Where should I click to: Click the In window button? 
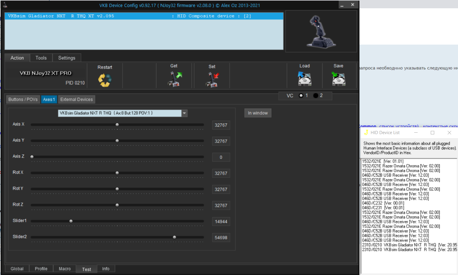(258, 113)
